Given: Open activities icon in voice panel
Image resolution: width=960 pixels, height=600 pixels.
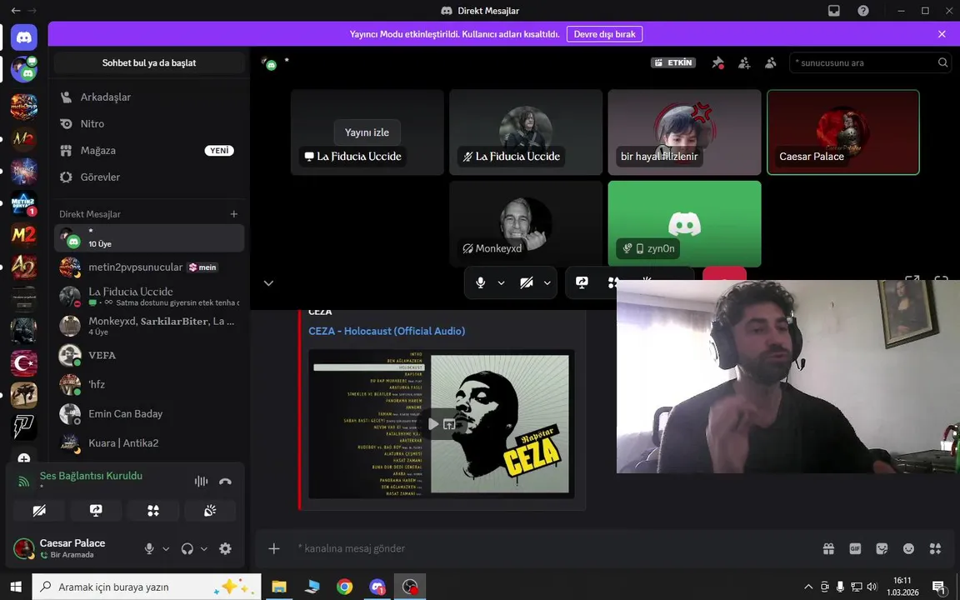Looking at the screenshot, I should pyautogui.click(x=153, y=511).
